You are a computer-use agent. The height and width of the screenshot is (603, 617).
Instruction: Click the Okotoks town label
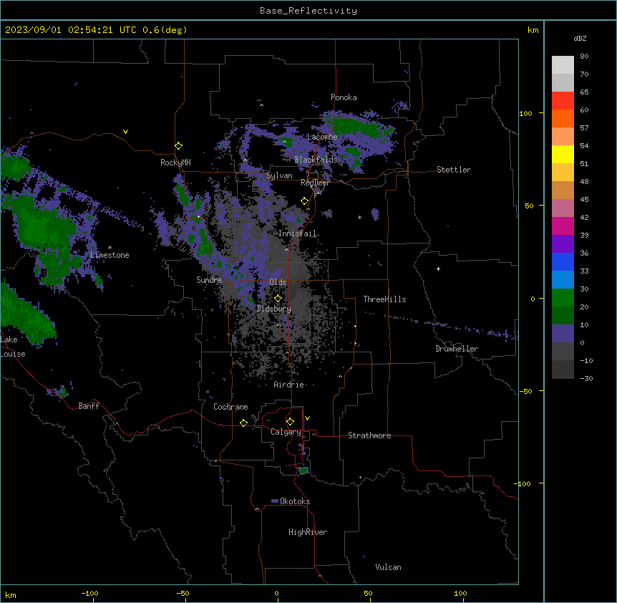295,501
